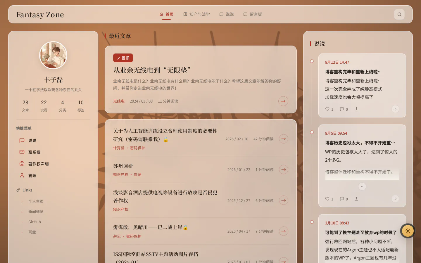Open 知产与法学 nav menu
This screenshot has height=263, width=421.
[196, 14]
